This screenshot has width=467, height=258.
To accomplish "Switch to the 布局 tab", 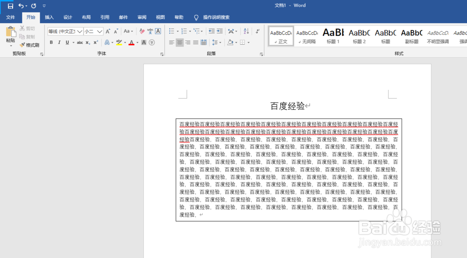I will click(86, 17).
